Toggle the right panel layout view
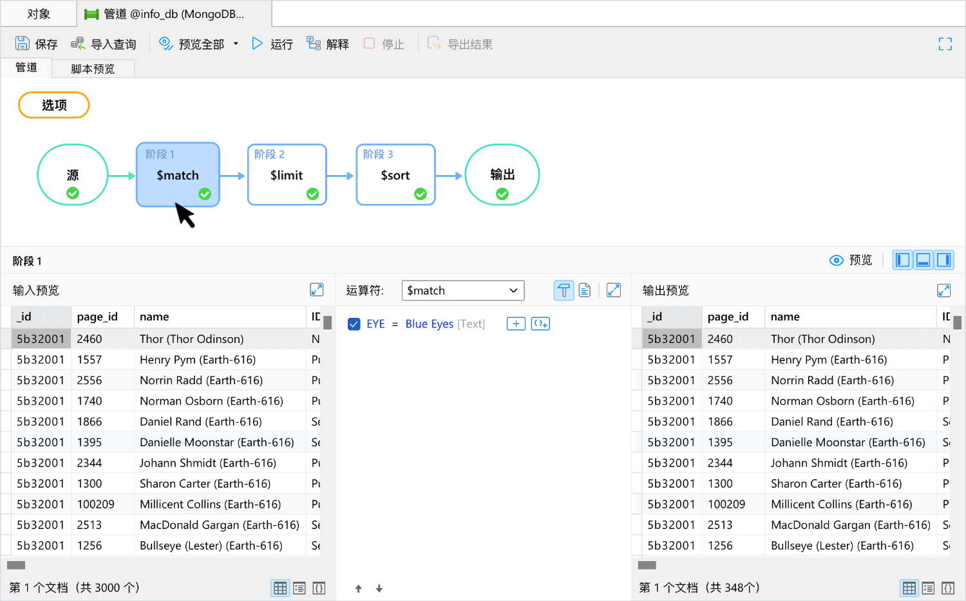This screenshot has height=601, width=966. coord(944,259)
